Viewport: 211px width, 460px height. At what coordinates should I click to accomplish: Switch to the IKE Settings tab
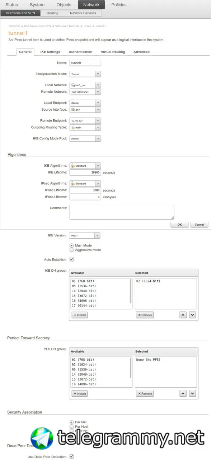[50, 52]
